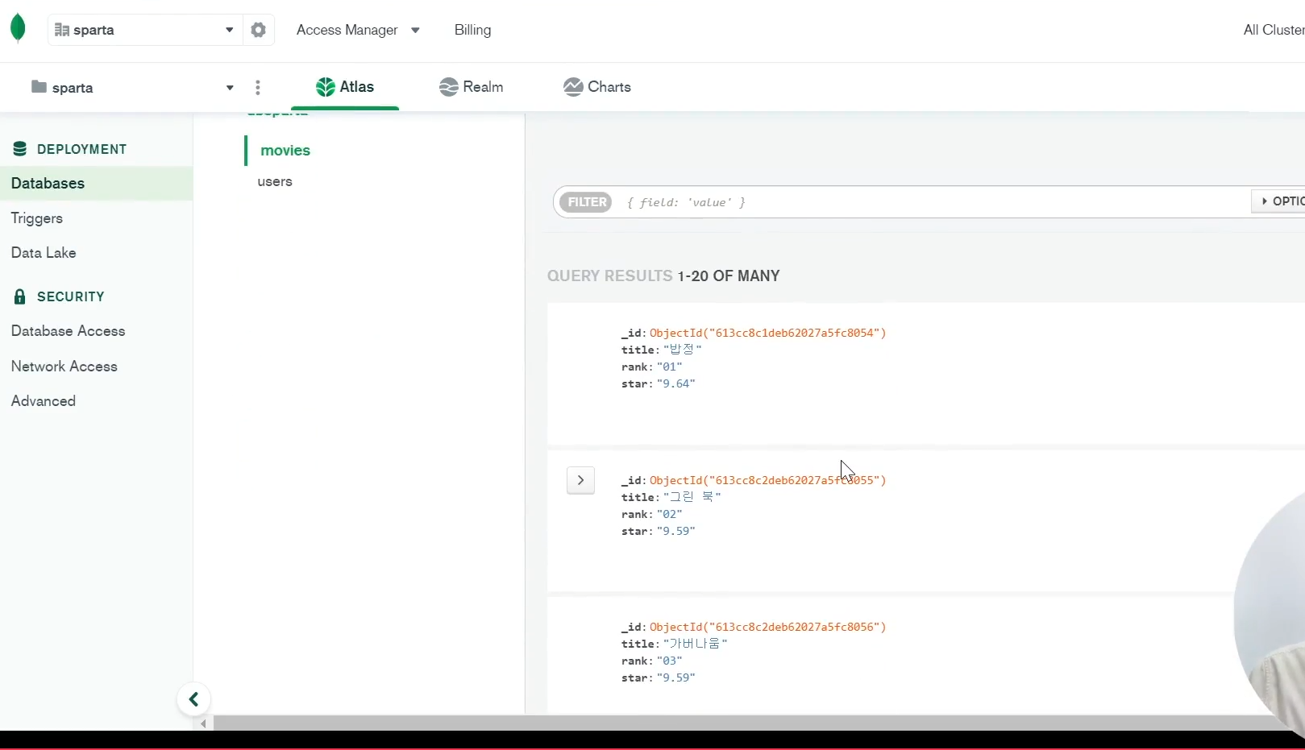This screenshot has width=1305, height=750.
Task: Select the users collection
Action: coord(275,182)
